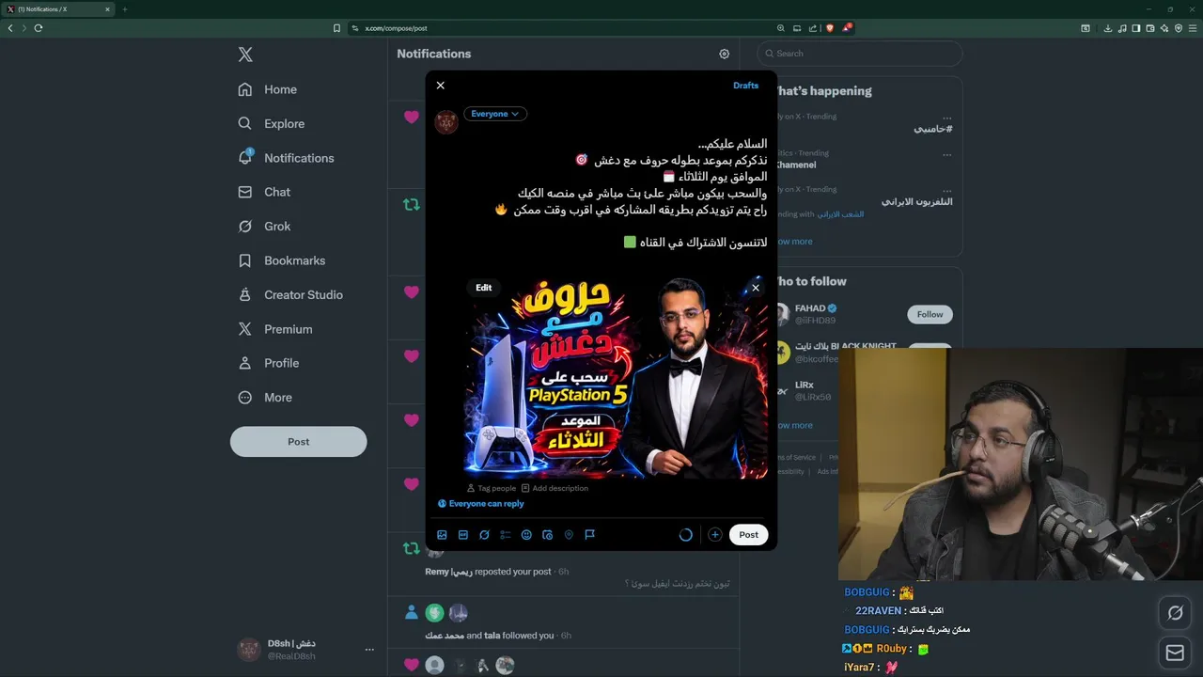Open zoom magnifier icon in address bar
This screenshot has height=677, width=1203.
(781, 28)
